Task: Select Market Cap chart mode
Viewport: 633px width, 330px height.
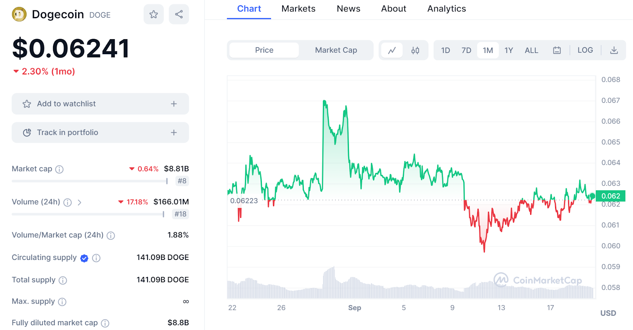Action: coord(336,50)
